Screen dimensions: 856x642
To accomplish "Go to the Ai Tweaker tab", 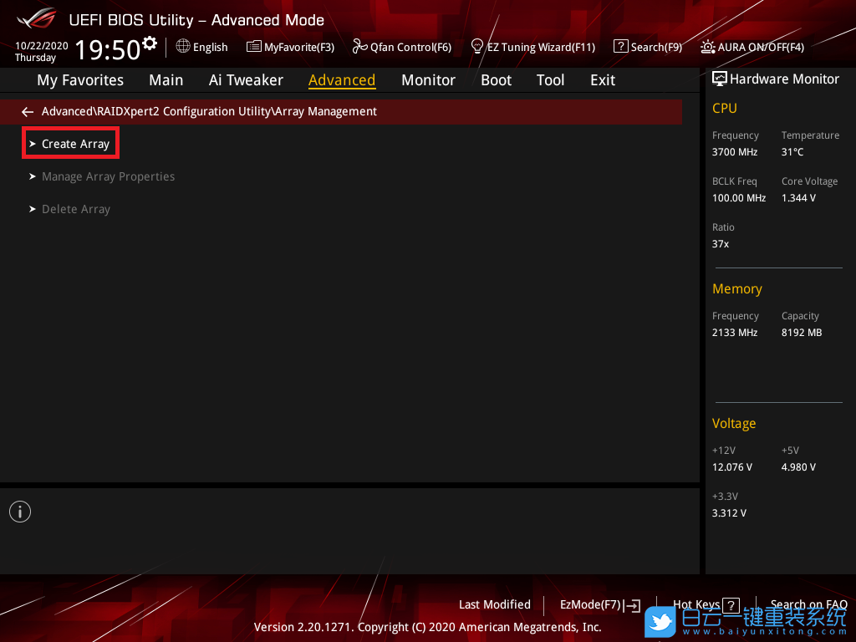I will 246,80.
